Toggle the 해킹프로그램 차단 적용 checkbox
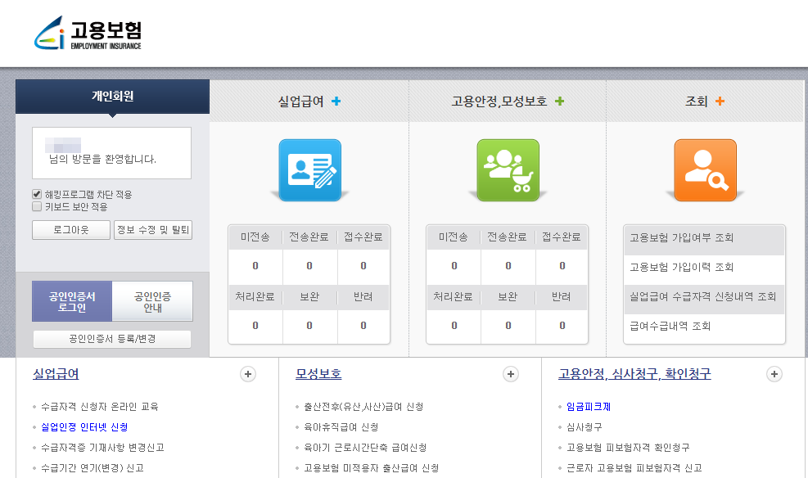 click(x=36, y=194)
